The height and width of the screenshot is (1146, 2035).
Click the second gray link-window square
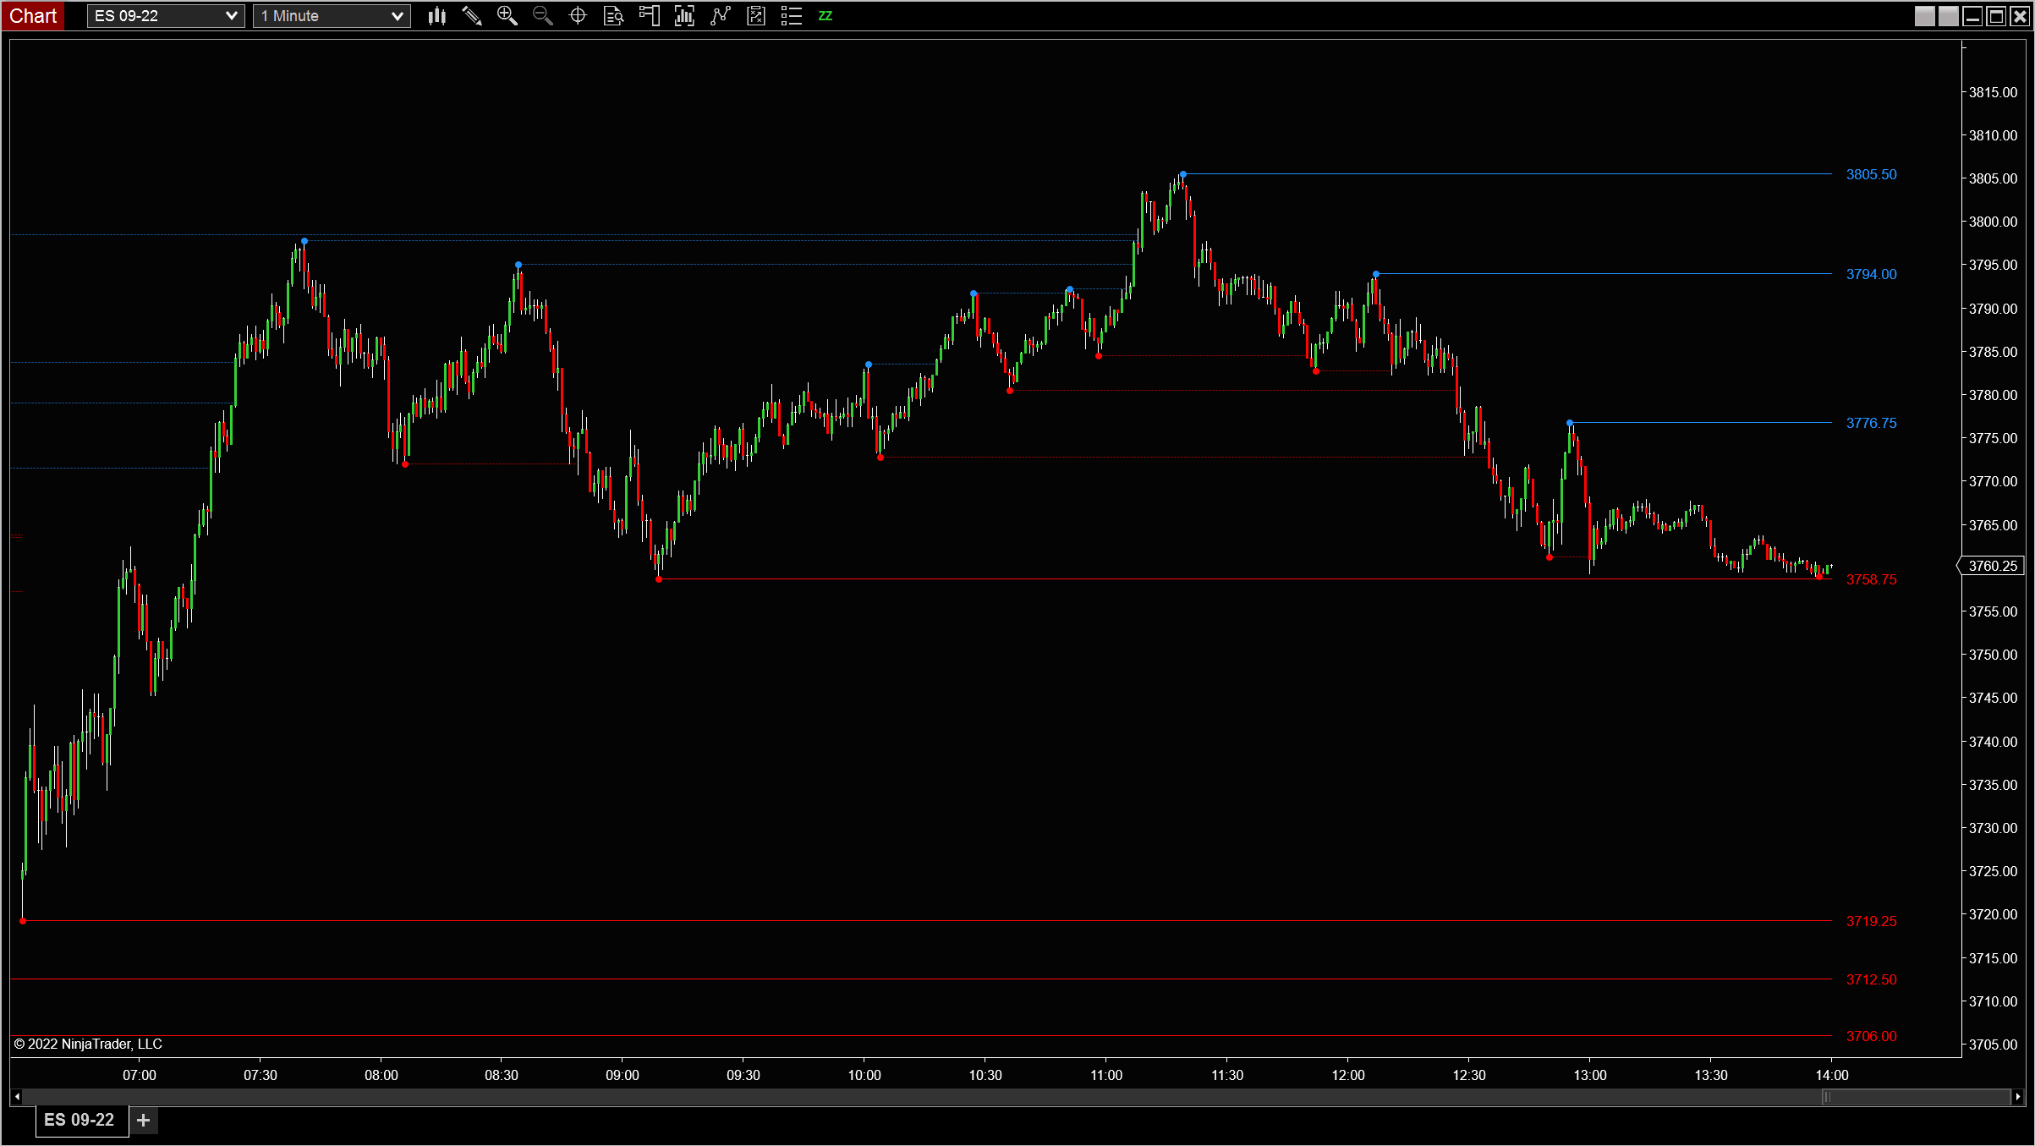1948,16
